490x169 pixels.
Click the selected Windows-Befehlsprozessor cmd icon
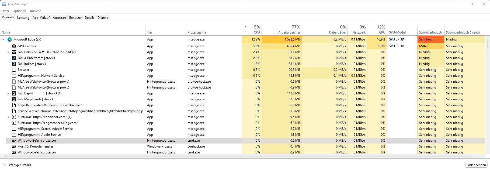14,141
